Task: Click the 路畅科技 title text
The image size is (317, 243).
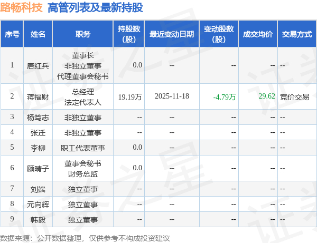Action: click(21, 7)
